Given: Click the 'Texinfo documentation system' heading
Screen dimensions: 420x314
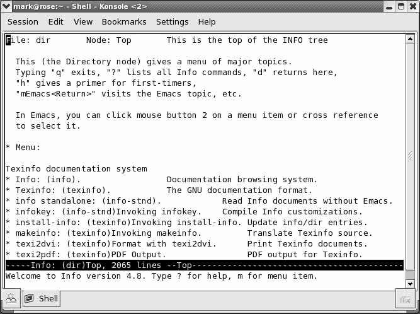Looking at the screenshot, I should tap(76, 168).
